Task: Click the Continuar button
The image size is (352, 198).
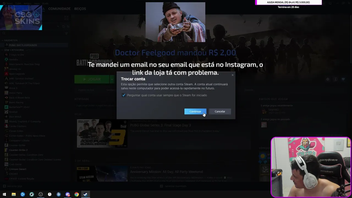Action: pos(195,111)
